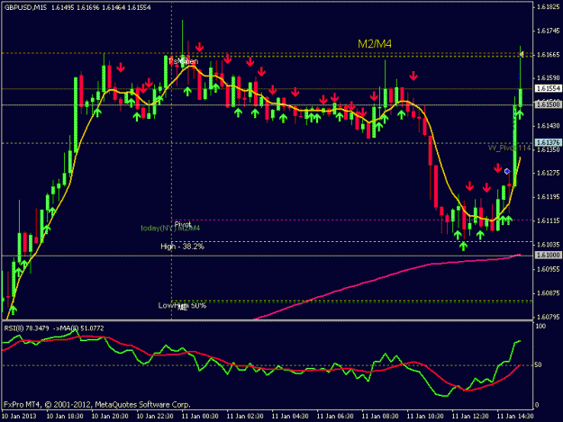The height and width of the screenshot is (422, 563).
Task: Click the 1.61000 level price tag
Action: coord(548,255)
